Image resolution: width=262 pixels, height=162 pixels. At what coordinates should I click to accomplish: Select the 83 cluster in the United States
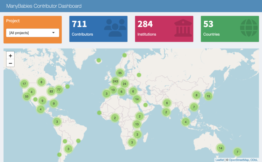click(51, 91)
